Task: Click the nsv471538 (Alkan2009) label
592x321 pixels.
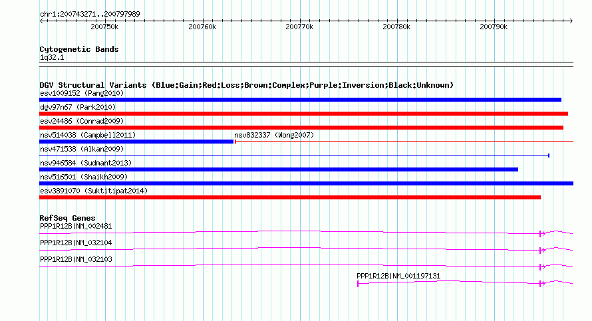Action: tap(82, 149)
